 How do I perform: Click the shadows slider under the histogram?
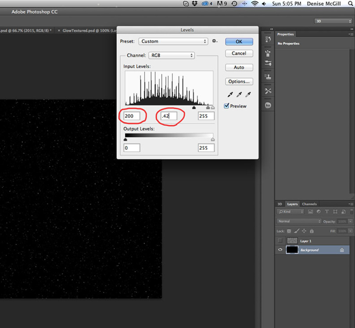pyautogui.click(x=194, y=108)
